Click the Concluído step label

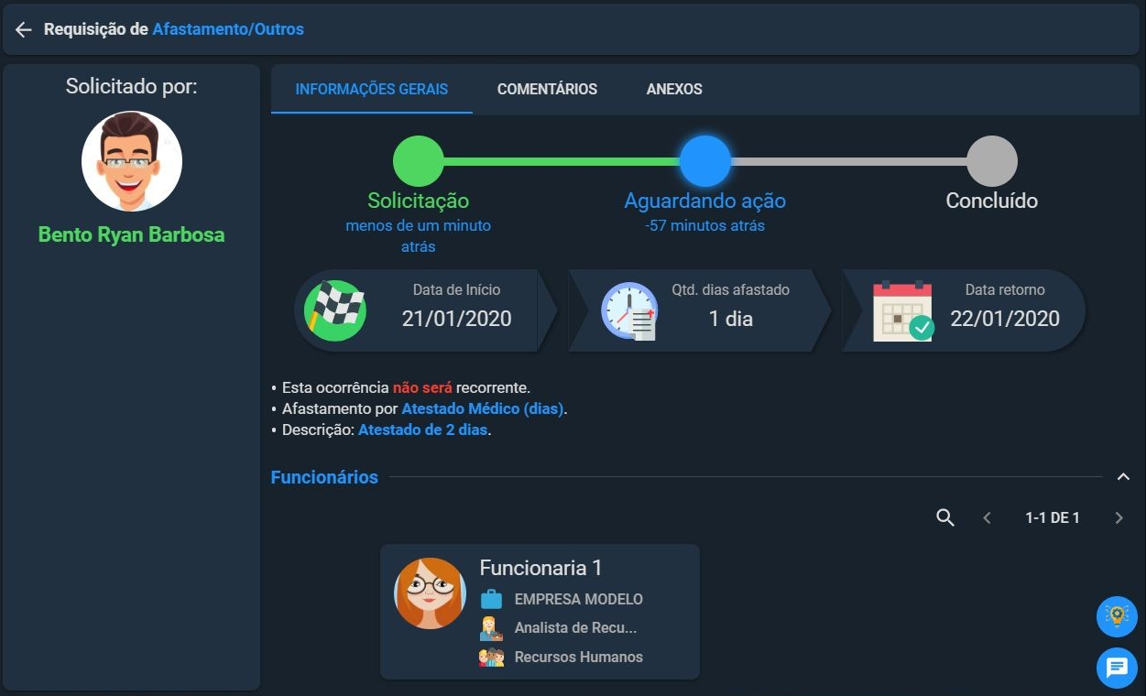pos(992,201)
